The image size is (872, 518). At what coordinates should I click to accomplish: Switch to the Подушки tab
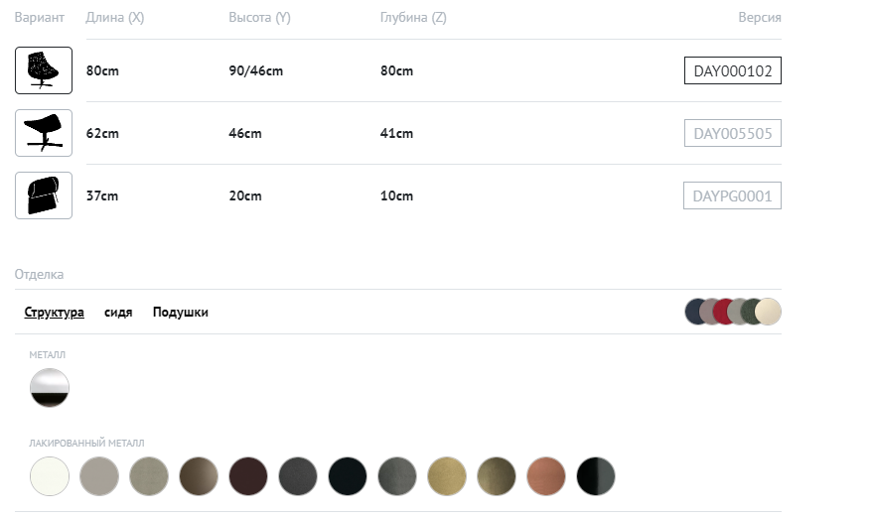coord(180,312)
